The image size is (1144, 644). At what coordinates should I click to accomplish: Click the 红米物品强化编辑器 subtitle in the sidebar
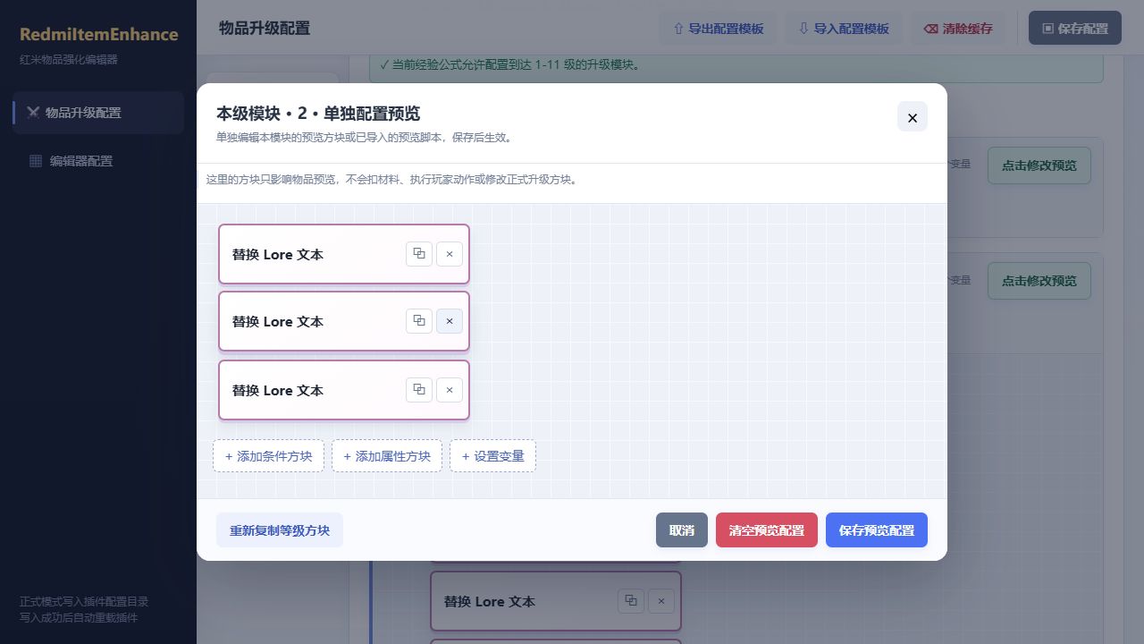(x=69, y=60)
